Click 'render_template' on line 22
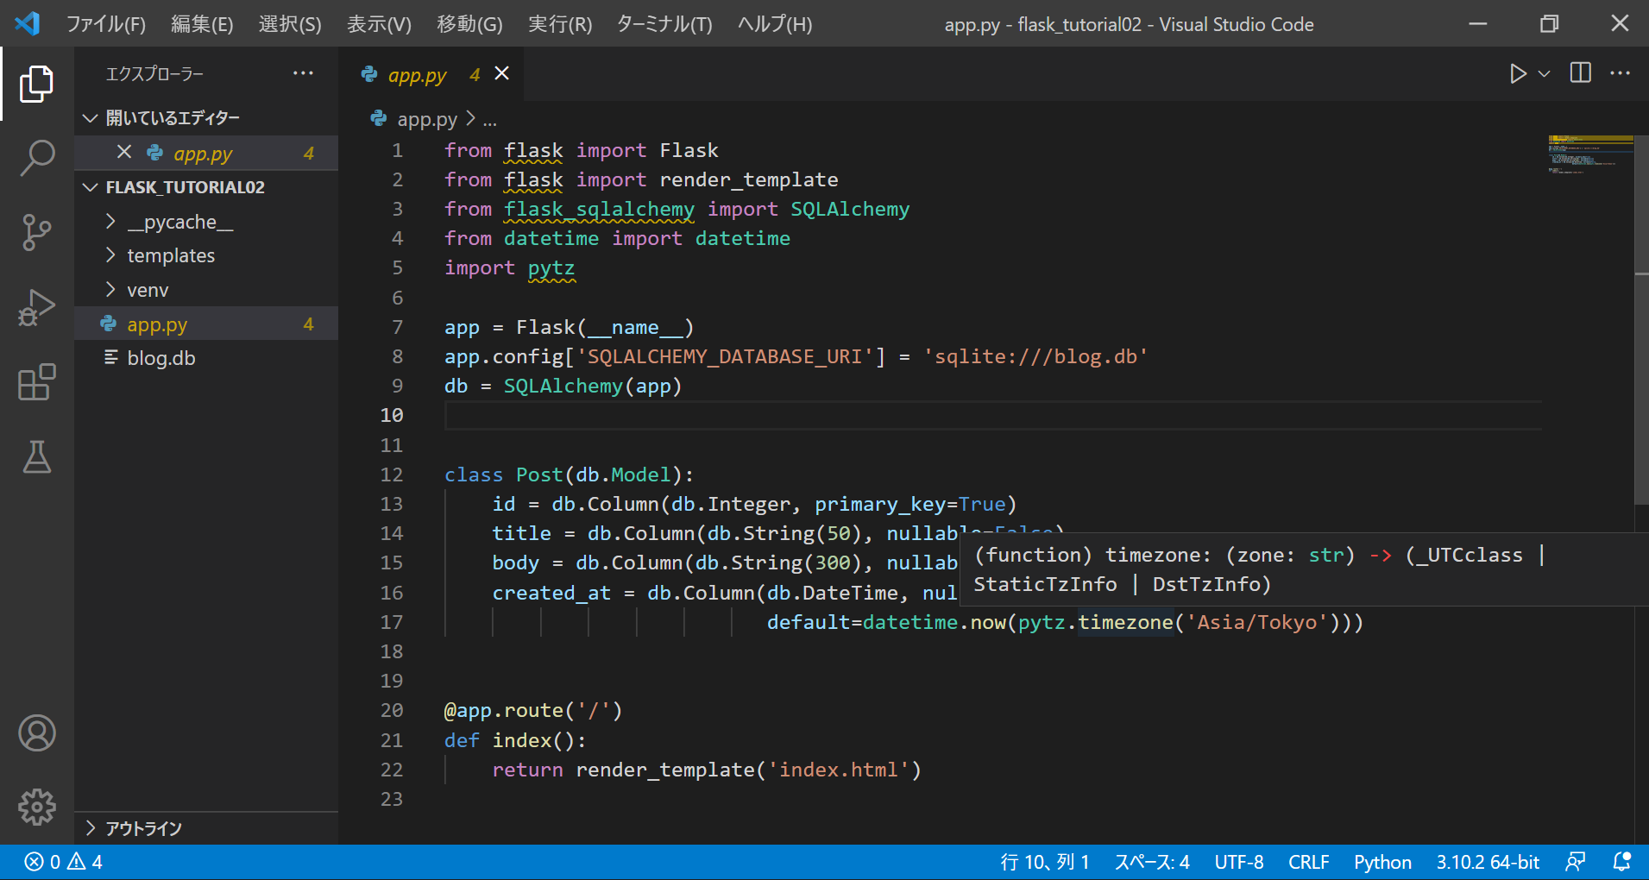Screen dimensions: 1649x880 (x=665, y=770)
